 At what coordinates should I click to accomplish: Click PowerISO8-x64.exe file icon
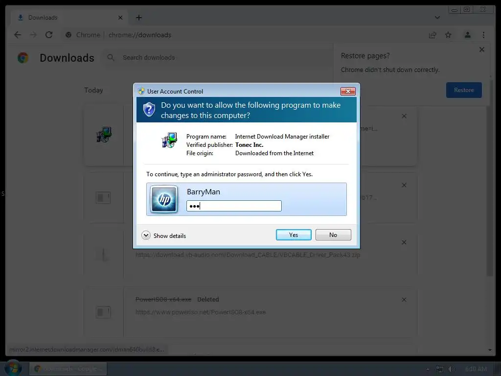tap(103, 312)
